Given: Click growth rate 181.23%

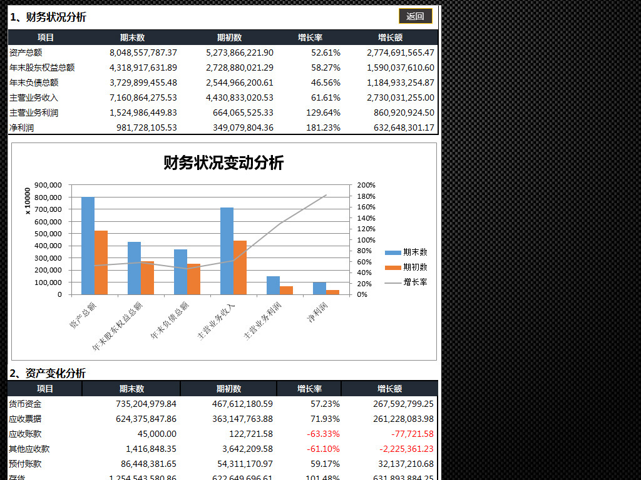Looking at the screenshot, I should tap(324, 127).
